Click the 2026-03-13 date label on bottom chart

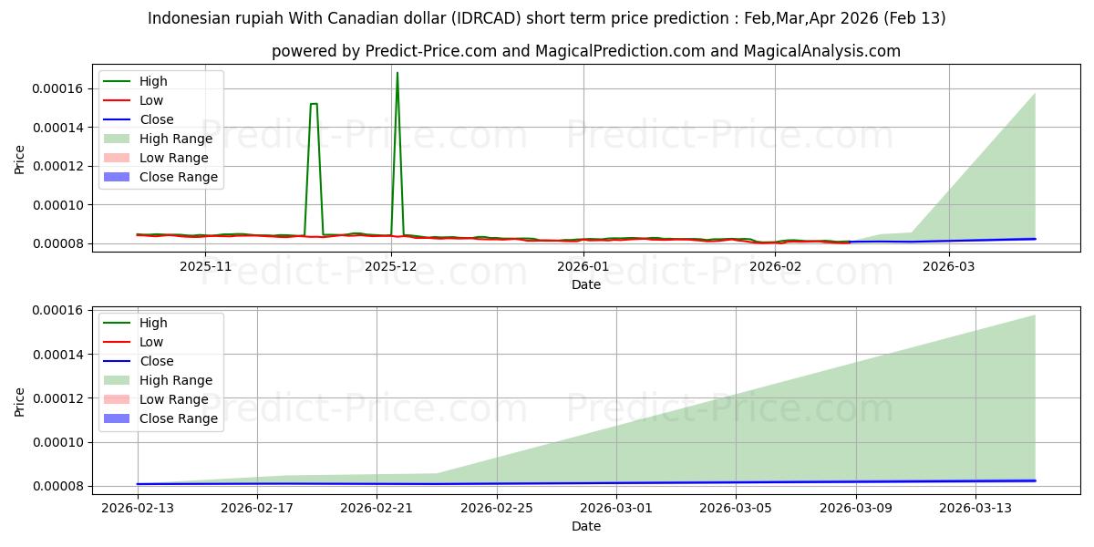[975, 508]
